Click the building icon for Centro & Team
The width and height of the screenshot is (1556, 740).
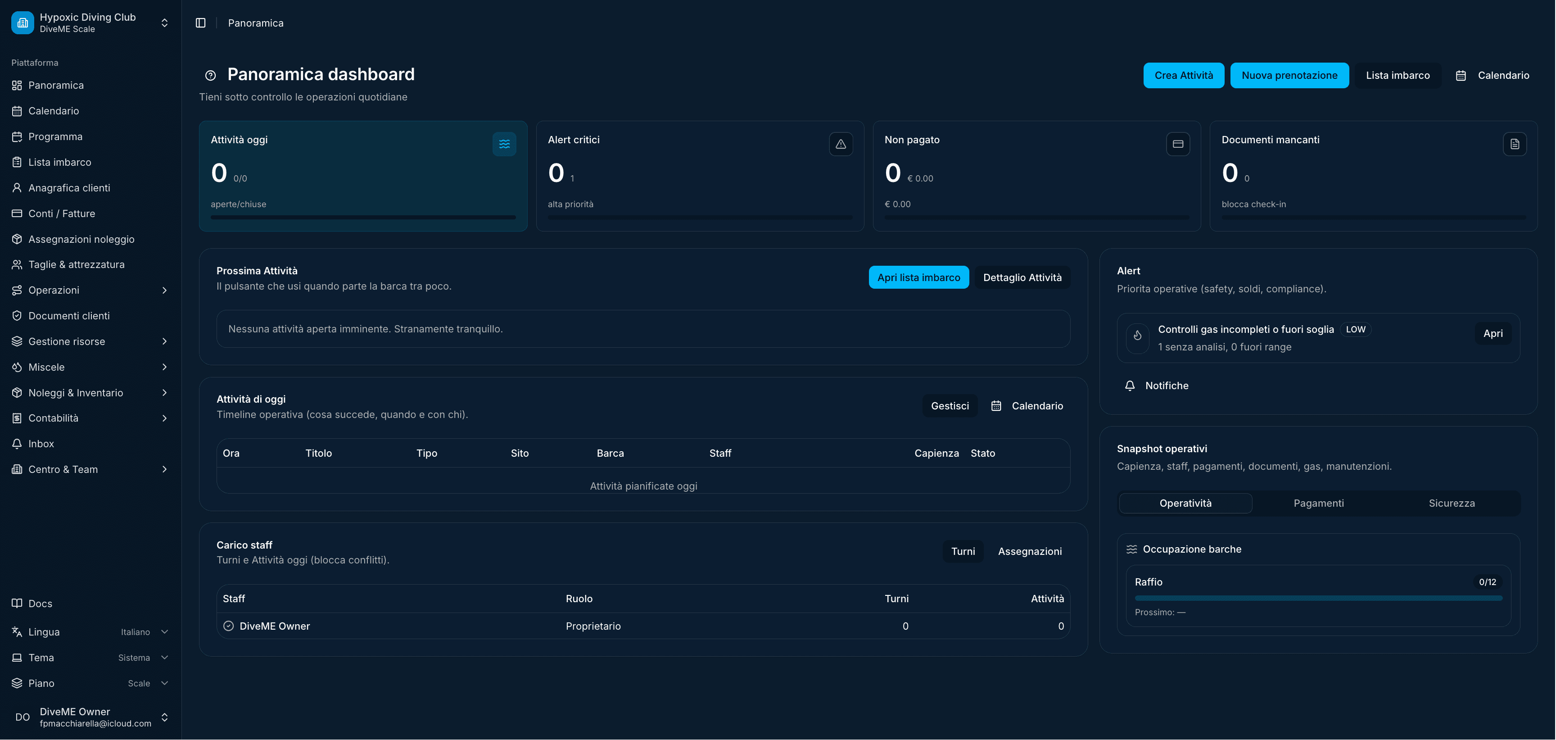17,469
